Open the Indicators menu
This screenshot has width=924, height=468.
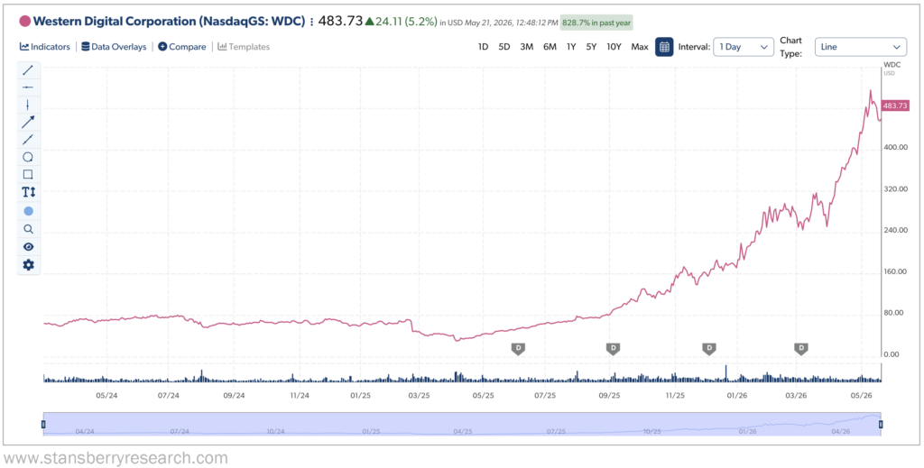[x=45, y=47]
